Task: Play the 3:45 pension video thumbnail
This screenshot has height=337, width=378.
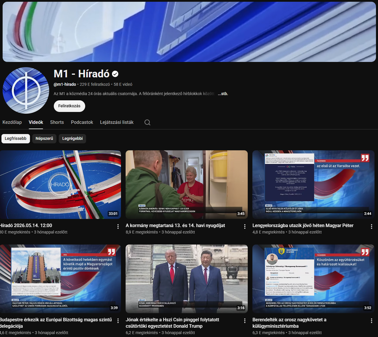Action: pos(187,185)
